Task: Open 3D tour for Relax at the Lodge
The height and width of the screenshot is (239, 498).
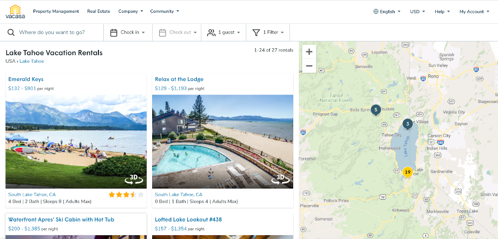Action: (x=280, y=178)
